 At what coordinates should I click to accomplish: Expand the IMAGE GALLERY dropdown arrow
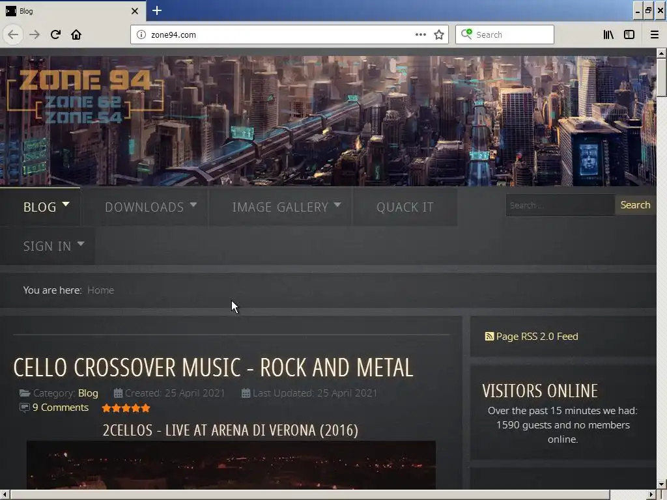point(338,204)
